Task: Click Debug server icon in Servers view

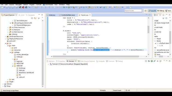Action: point(149,61)
